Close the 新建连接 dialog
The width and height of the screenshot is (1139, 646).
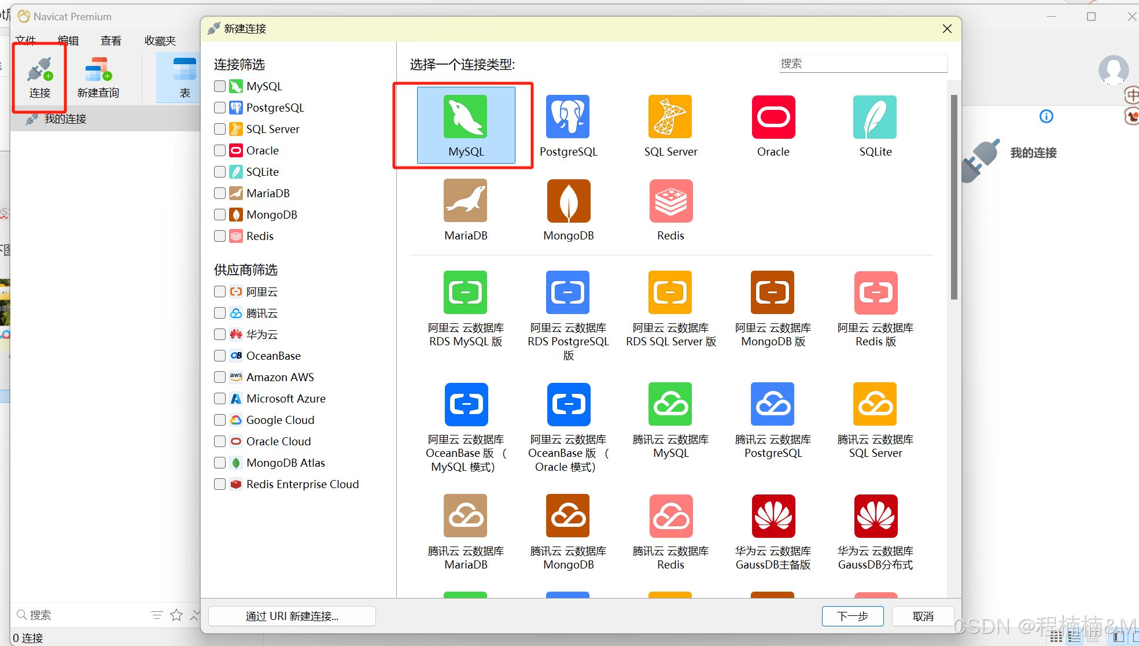(x=947, y=28)
